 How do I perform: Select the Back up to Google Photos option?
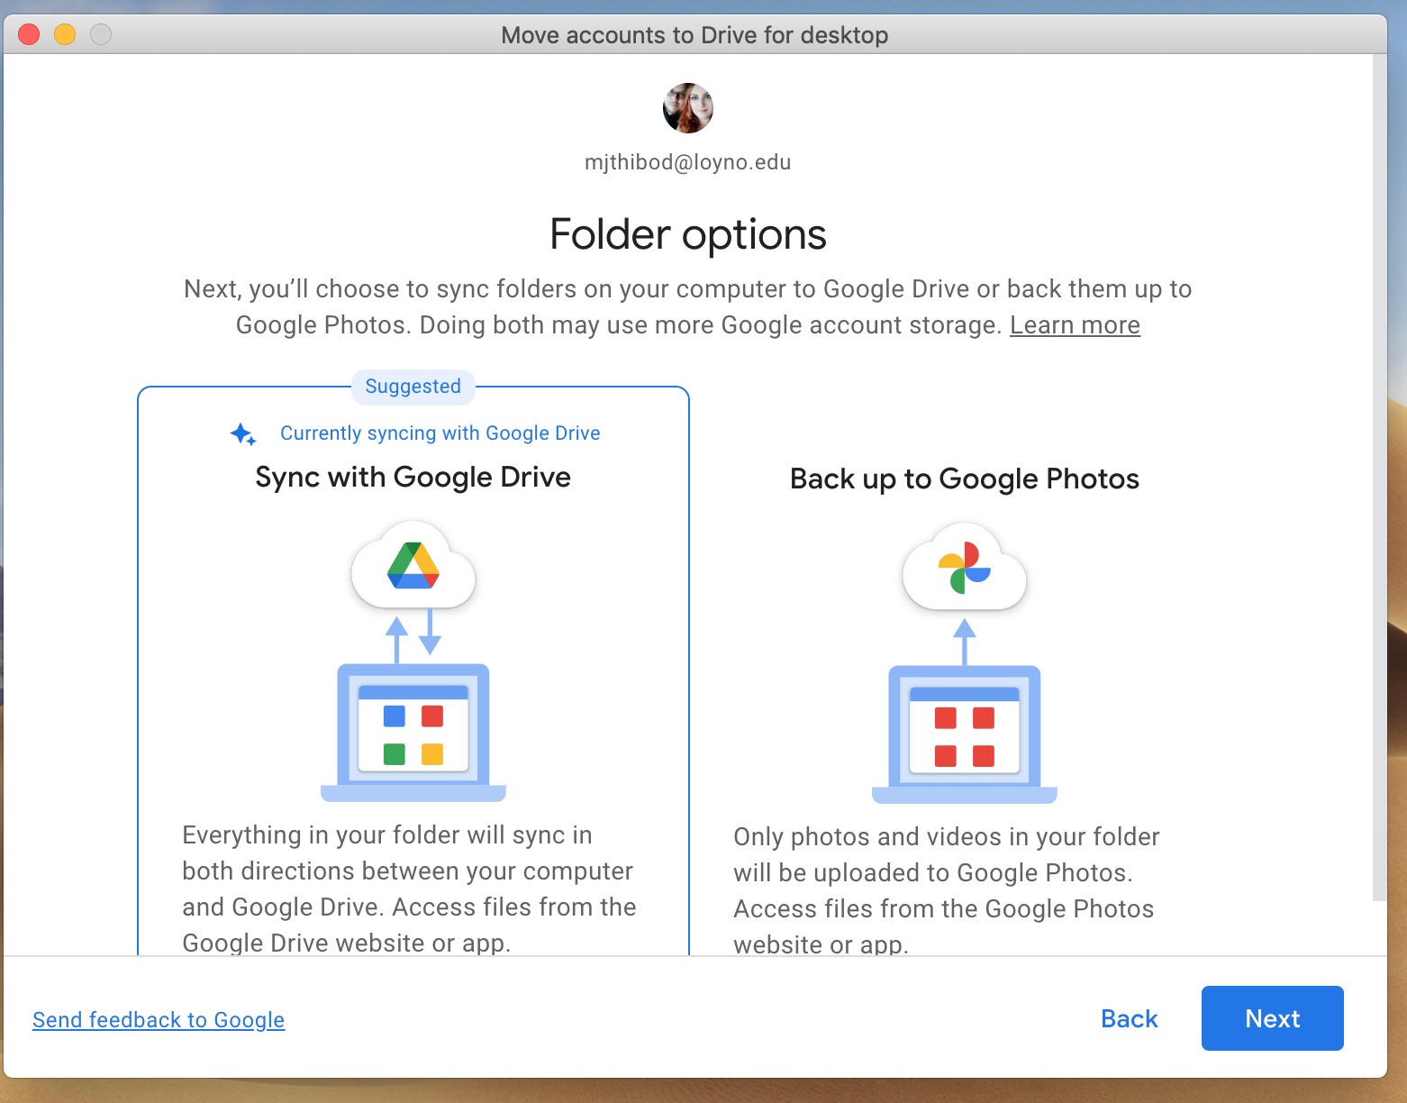click(964, 479)
